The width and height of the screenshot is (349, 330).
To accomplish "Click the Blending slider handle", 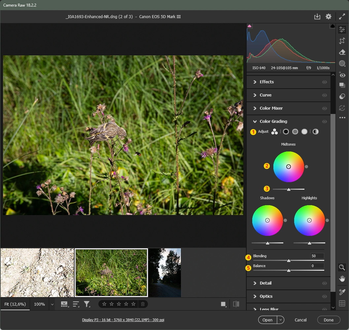I will click(289, 261).
